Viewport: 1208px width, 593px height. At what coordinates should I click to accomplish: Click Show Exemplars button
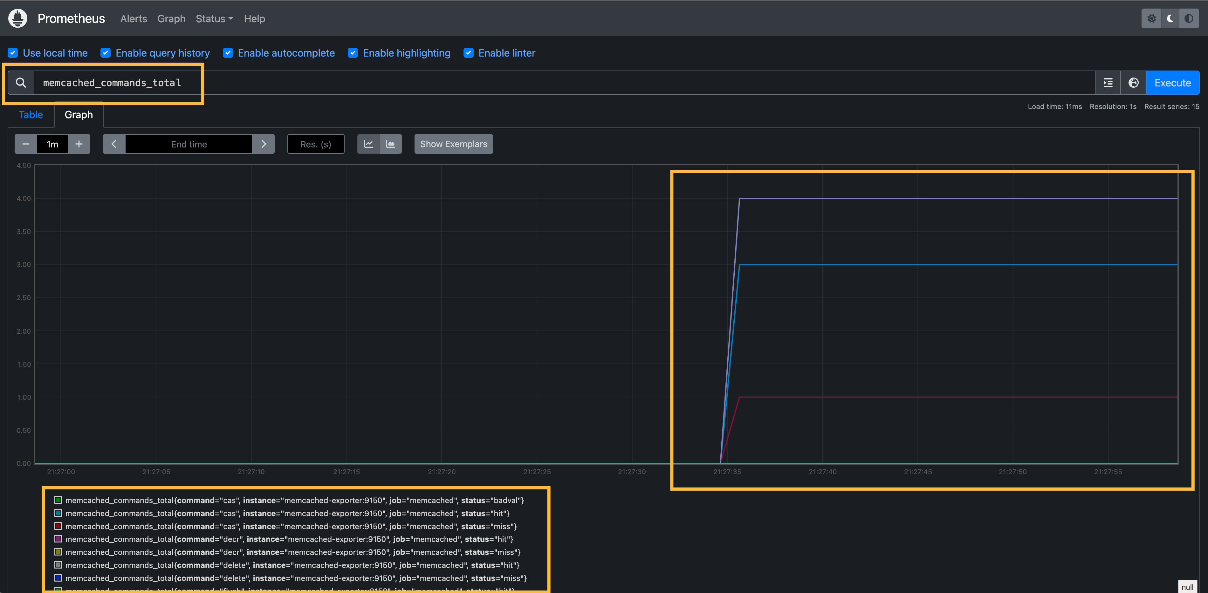(453, 144)
